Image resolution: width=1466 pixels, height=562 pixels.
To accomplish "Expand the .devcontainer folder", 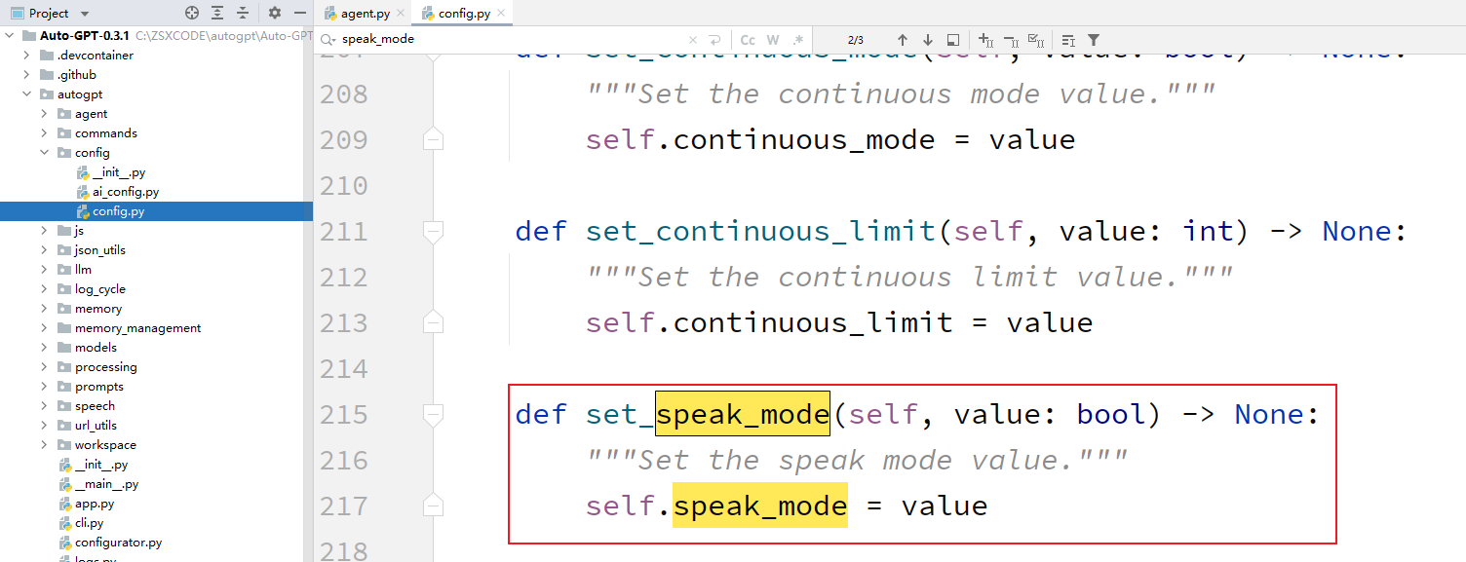I will tap(27, 56).
